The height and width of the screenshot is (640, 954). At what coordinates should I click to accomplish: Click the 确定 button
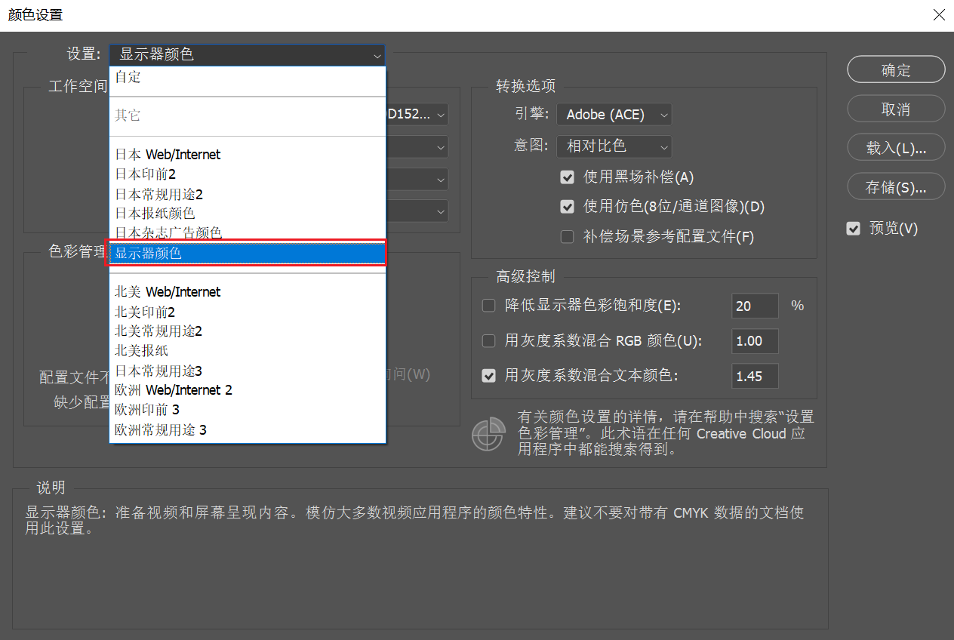click(x=896, y=70)
